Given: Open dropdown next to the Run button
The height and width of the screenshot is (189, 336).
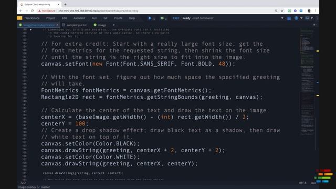Looking at the screenshot, I should (x=154, y=19).
